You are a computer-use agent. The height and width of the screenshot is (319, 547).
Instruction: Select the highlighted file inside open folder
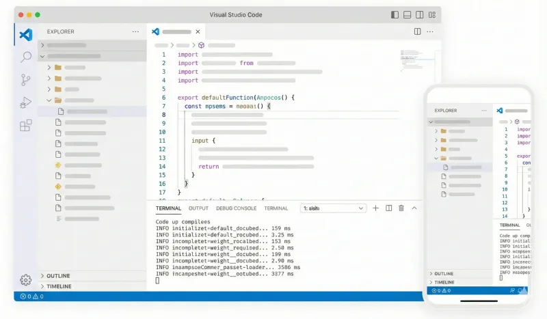pyautogui.click(x=92, y=111)
